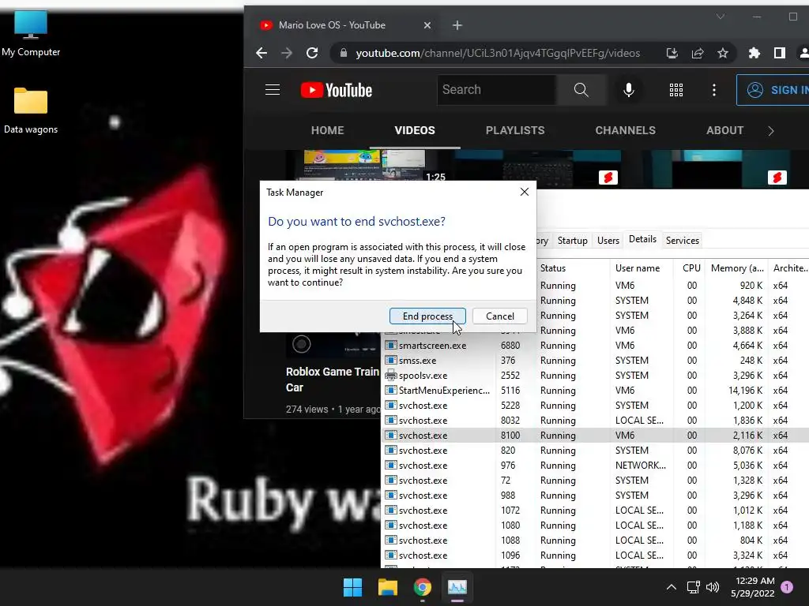809x606 pixels.
Task: Select svchost.exe with PID 5228
Action: click(596, 406)
